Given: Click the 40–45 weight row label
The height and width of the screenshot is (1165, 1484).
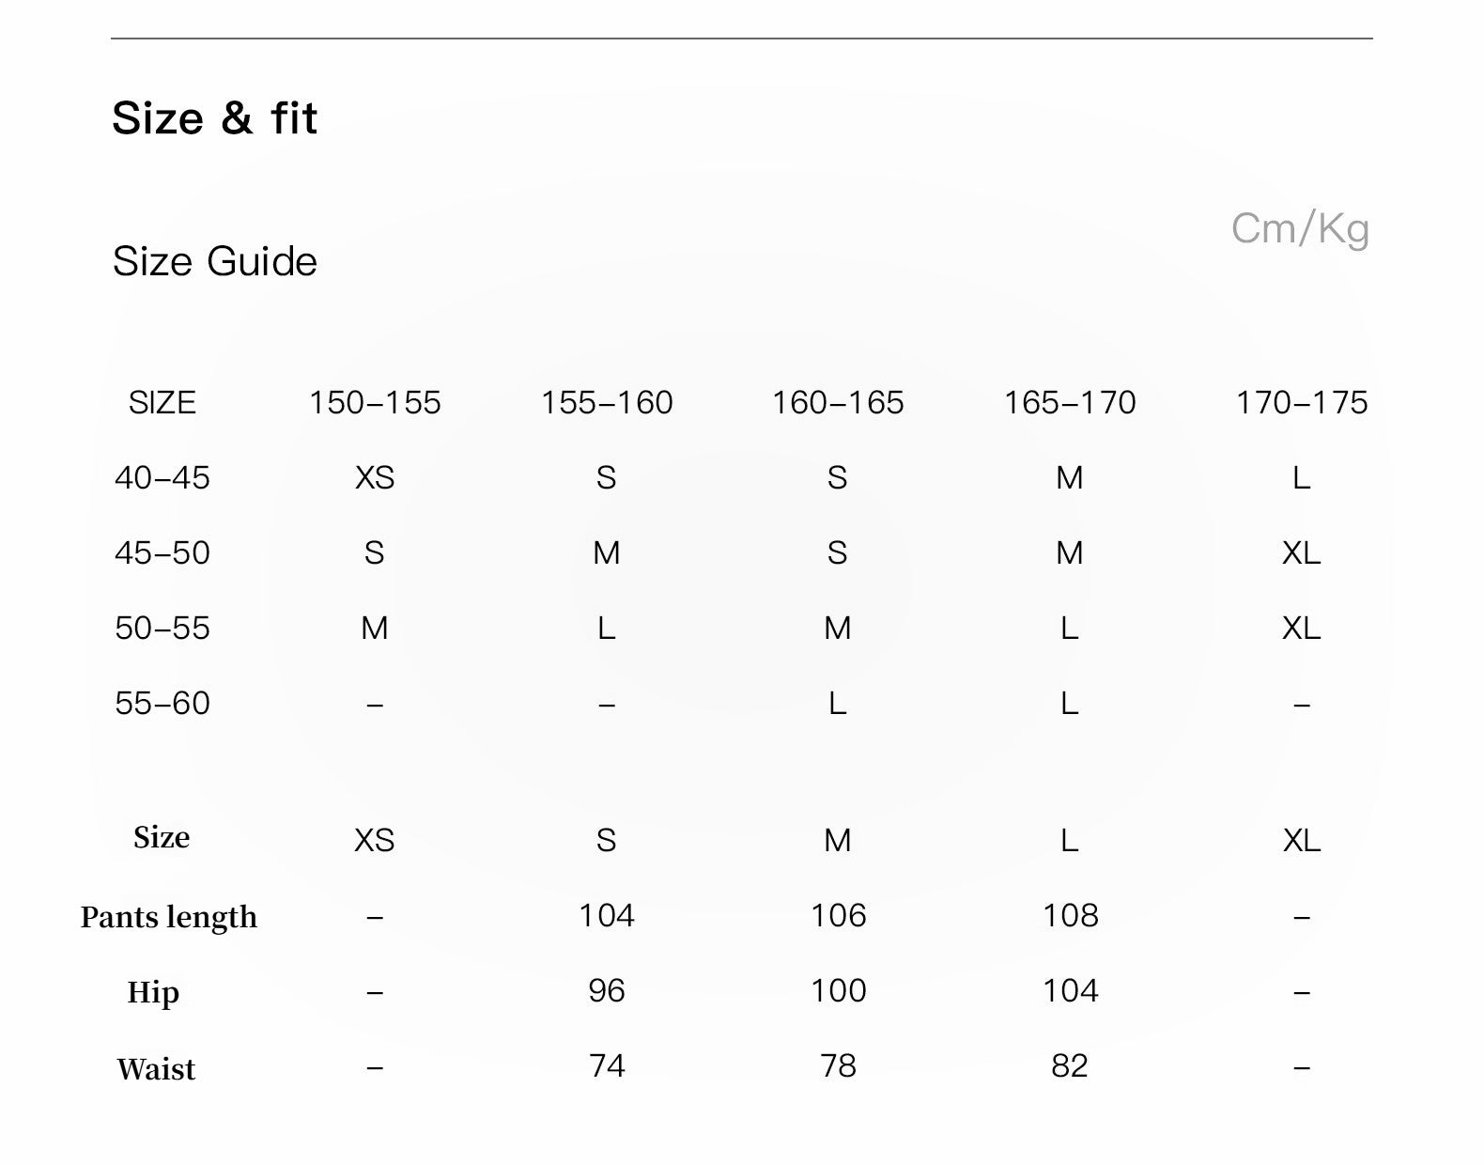Looking at the screenshot, I should pos(162,477).
